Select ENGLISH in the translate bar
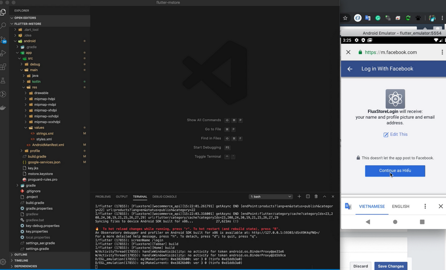The height and width of the screenshot is (270, 446). click(x=400, y=206)
